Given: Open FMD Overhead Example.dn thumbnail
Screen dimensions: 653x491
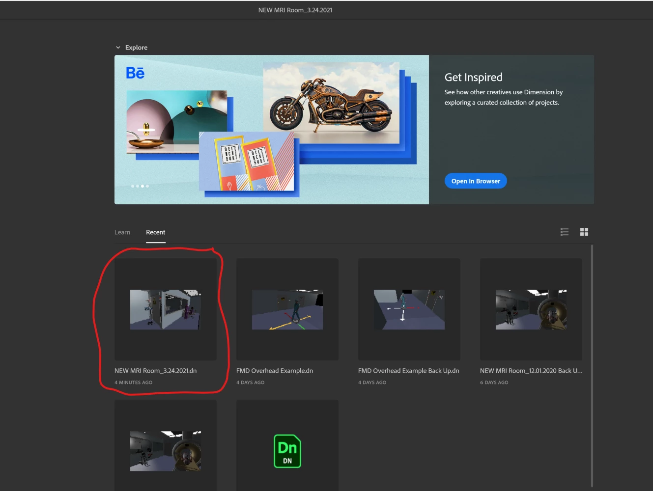Looking at the screenshot, I should click(x=287, y=309).
